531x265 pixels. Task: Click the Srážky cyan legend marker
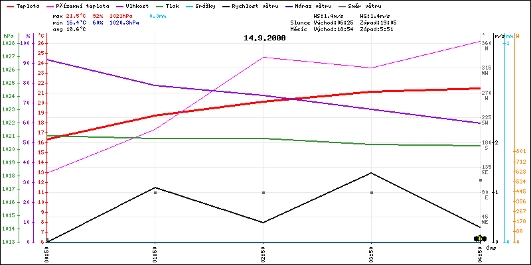tap(197, 5)
